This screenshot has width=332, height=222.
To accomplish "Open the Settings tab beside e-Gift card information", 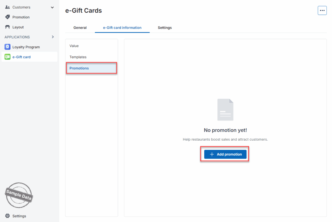I will pyautogui.click(x=165, y=28).
